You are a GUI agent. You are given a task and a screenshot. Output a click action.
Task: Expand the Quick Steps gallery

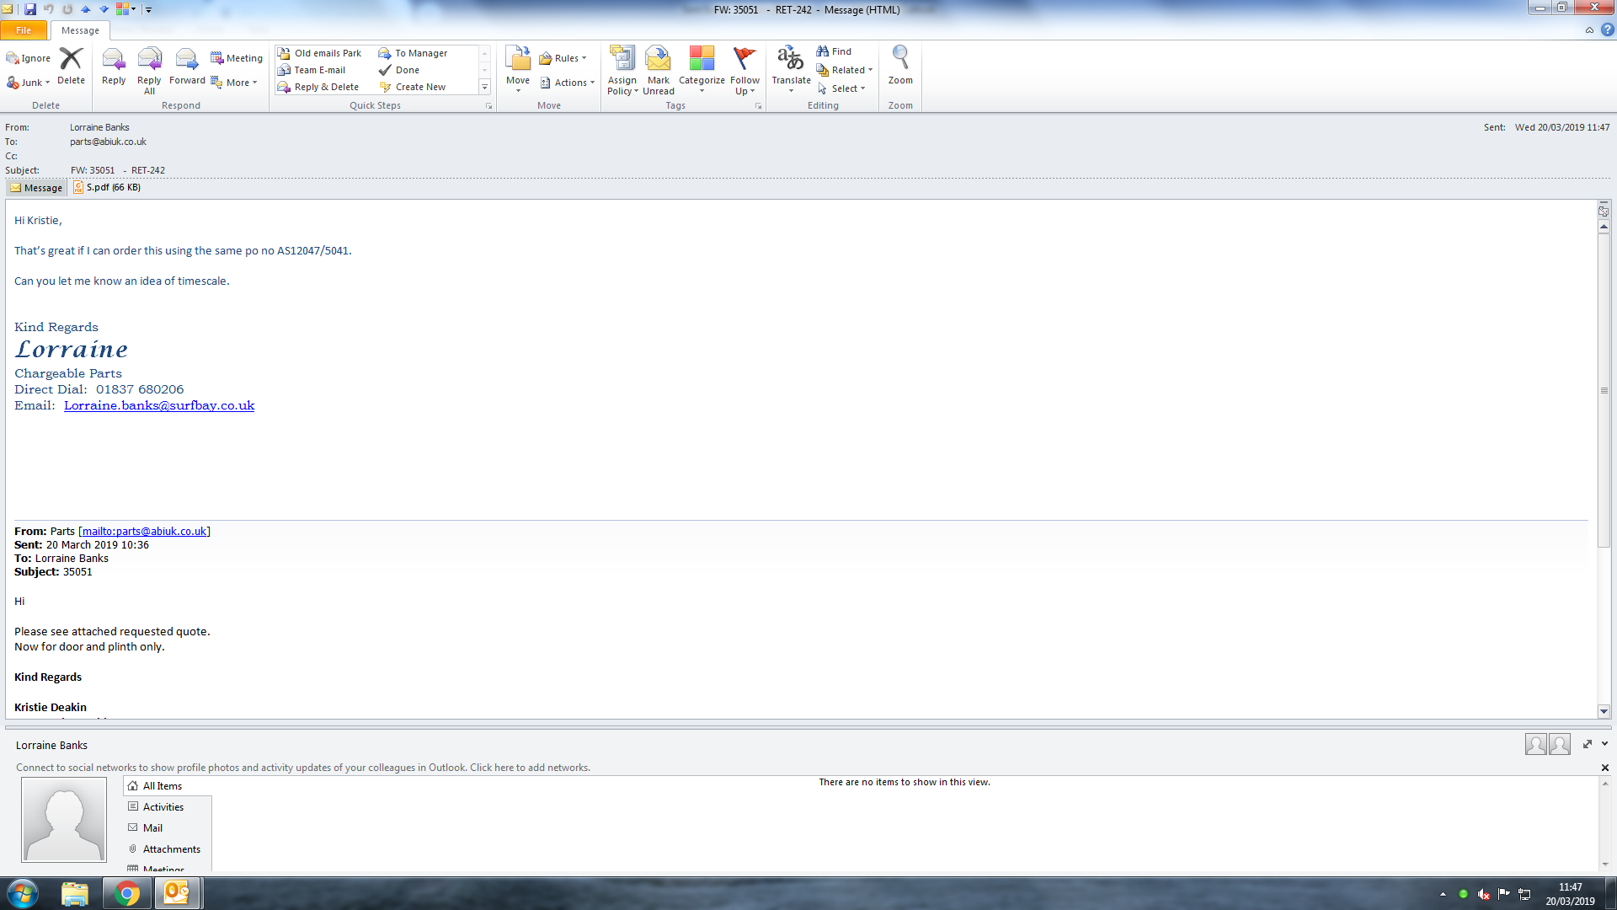coord(484,87)
